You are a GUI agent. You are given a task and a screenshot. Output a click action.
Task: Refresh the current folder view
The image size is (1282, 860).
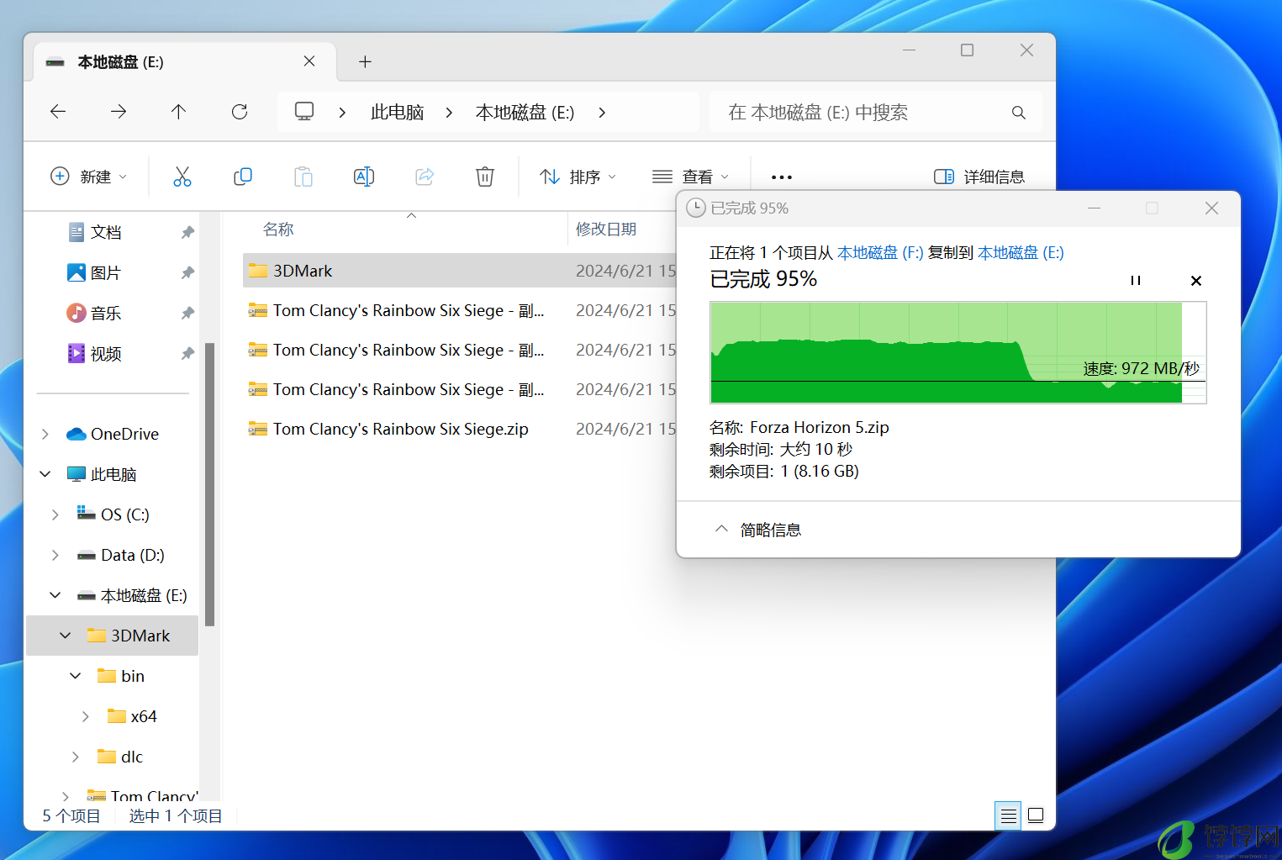click(x=240, y=112)
